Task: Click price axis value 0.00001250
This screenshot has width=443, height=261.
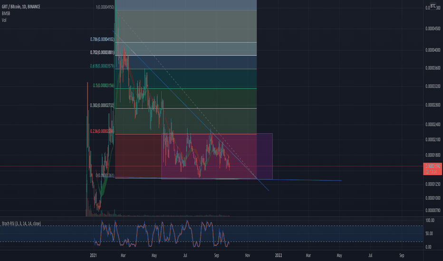Action: pos(433,184)
